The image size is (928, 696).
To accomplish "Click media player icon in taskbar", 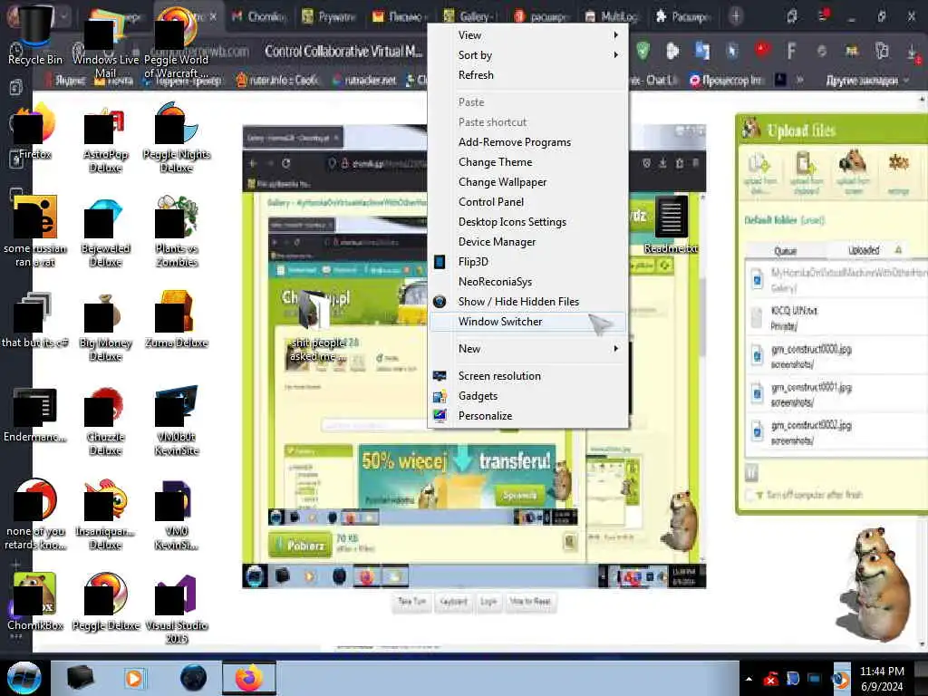I will [134, 678].
